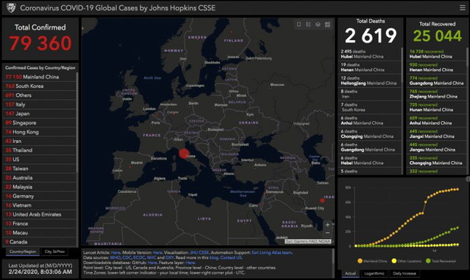Viewport: 470px width, 280px height.
Task: Switch to the Country/Region tab
Action: click(23, 251)
